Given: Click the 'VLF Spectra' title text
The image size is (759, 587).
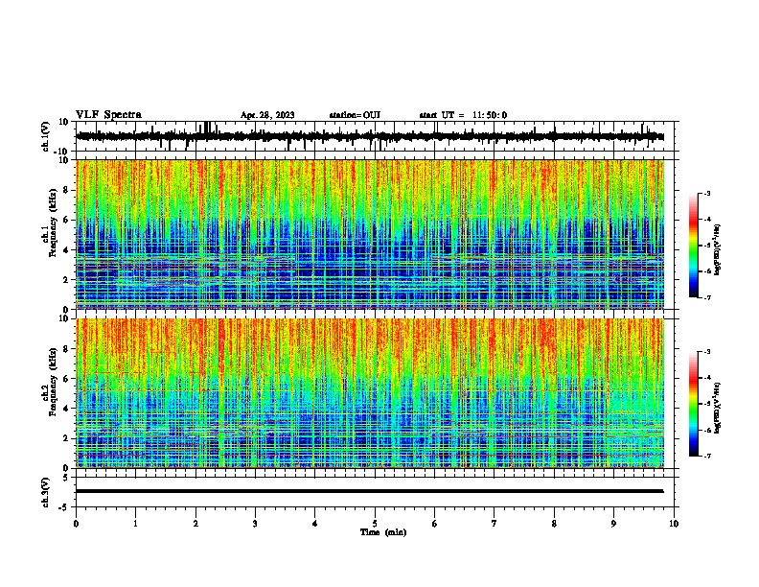Looking at the screenshot, I should [x=108, y=115].
